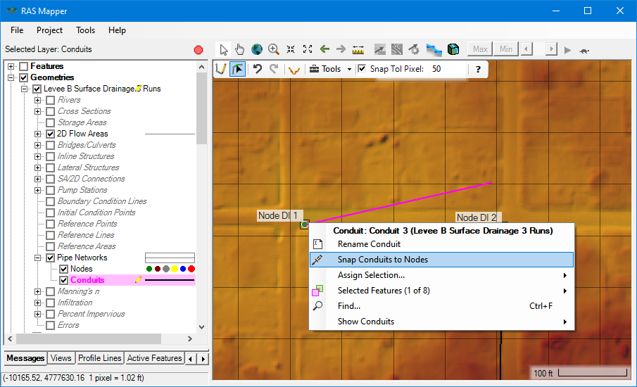This screenshot has height=387, width=637.
Task: Click the red stop-editing circle icon
Action: (x=198, y=50)
